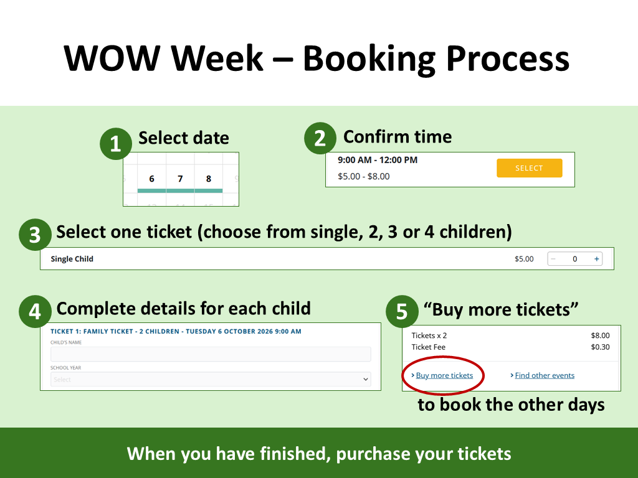Click the green step 3 circle badge

point(35,235)
